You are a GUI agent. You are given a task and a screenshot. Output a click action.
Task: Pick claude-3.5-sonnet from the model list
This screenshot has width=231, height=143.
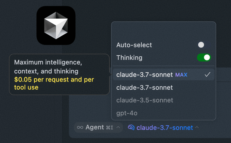145,100
